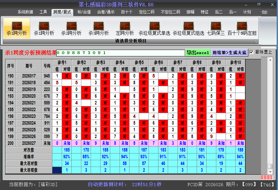Switch to the 定位二码 tab
Viewport: 278px width, 190px height.
coord(147,12)
